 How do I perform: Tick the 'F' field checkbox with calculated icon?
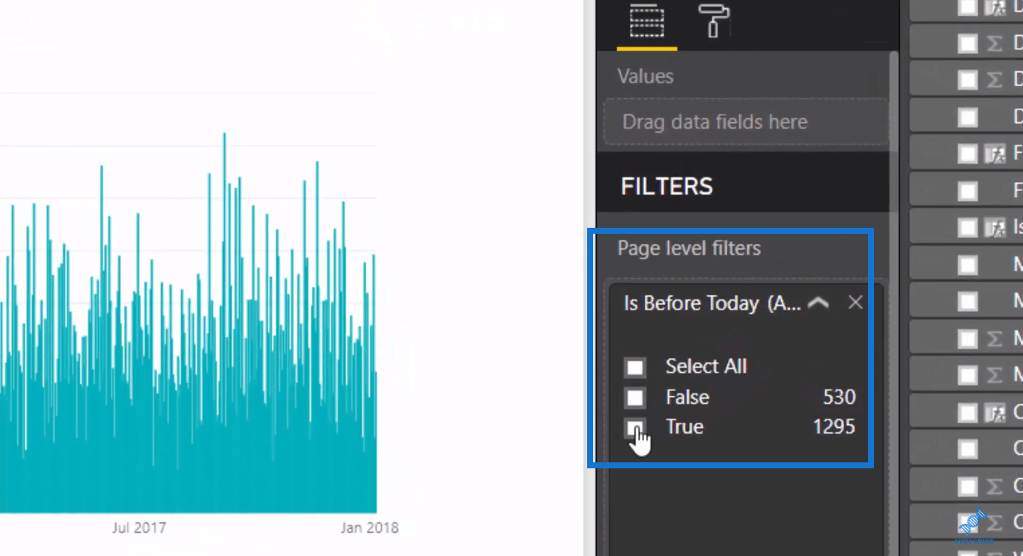click(x=968, y=154)
